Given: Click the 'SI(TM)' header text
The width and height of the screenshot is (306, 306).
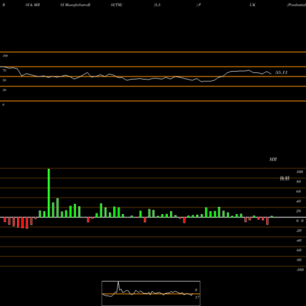Looking at the screenshot, I should 116,5.
